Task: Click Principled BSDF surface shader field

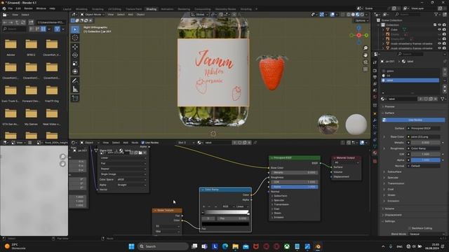Action: [424, 129]
